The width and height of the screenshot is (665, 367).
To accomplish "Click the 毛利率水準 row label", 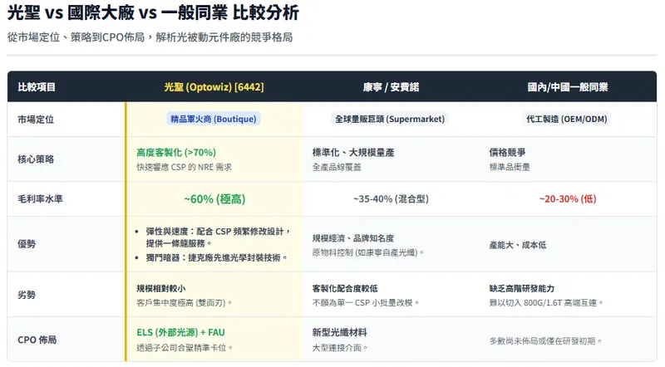I will [x=40, y=198].
